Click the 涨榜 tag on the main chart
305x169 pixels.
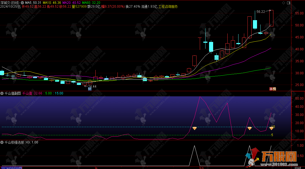(x=273, y=89)
